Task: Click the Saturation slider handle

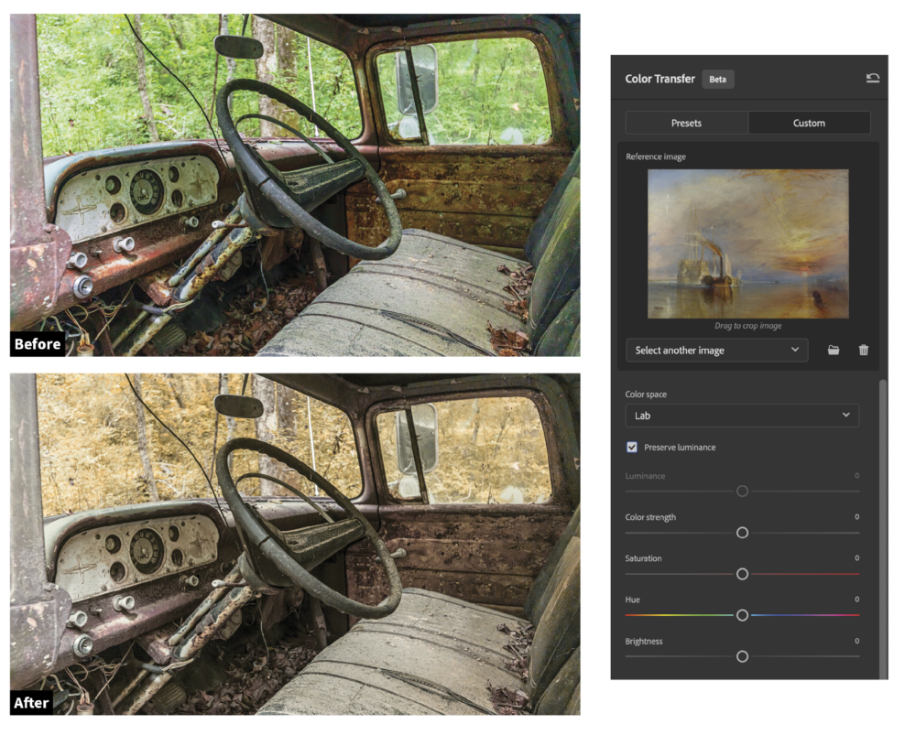Action: (x=742, y=575)
